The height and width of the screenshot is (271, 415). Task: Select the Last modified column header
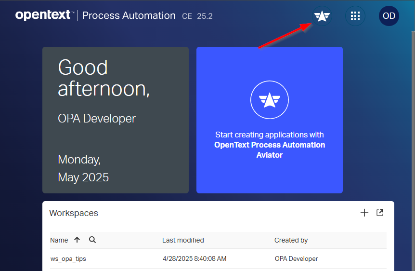click(183, 240)
